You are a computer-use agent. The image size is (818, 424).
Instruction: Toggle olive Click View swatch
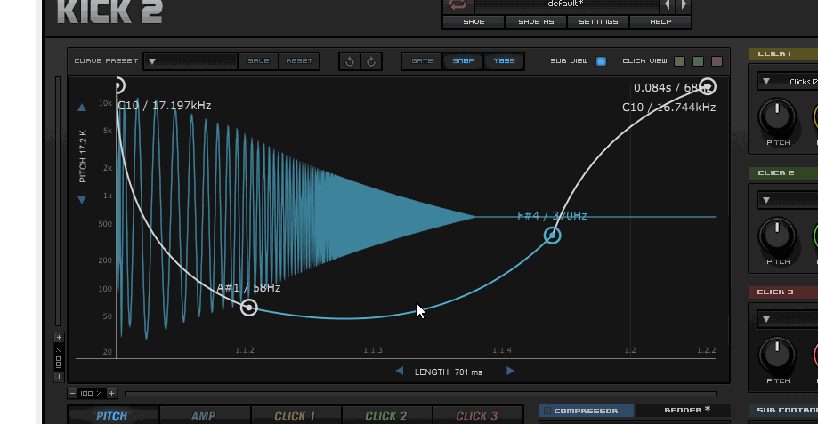(x=679, y=61)
